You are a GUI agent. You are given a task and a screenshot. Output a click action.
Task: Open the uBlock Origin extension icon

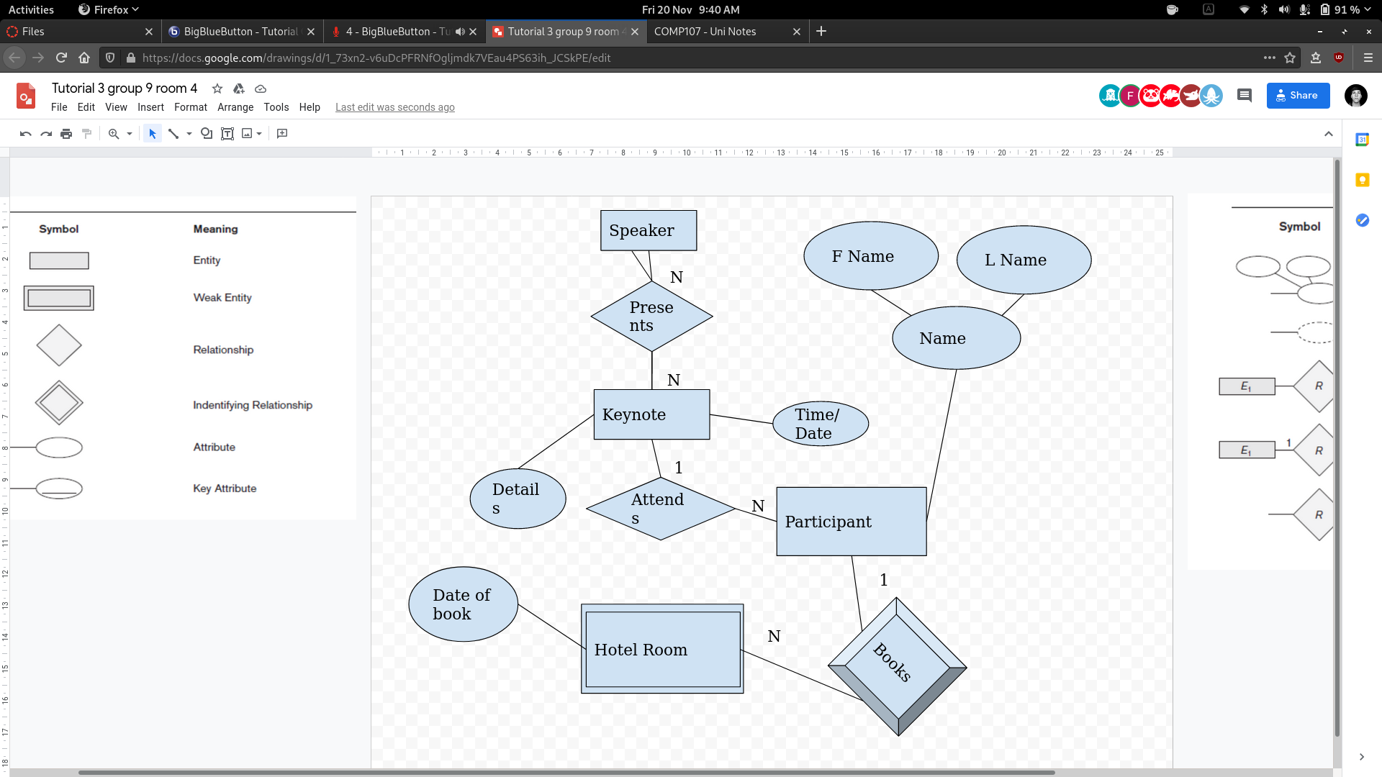[x=1339, y=58]
